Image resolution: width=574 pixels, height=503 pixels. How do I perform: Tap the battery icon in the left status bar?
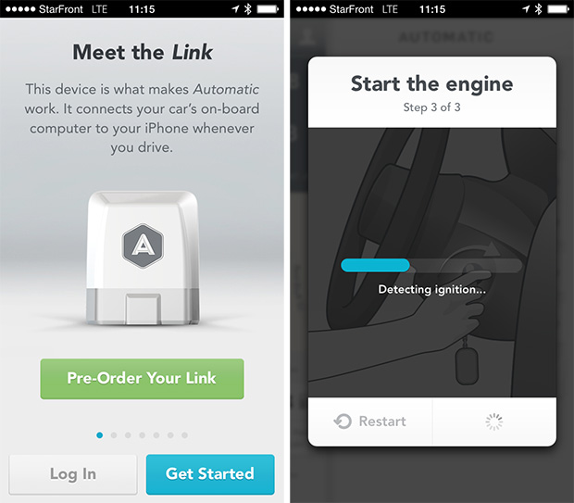(x=268, y=8)
